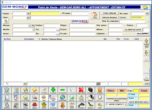The height and width of the screenshot is (110, 152).
Task: Click item number lookup icon in entry row
Action: pyautogui.click(x=25, y=84)
